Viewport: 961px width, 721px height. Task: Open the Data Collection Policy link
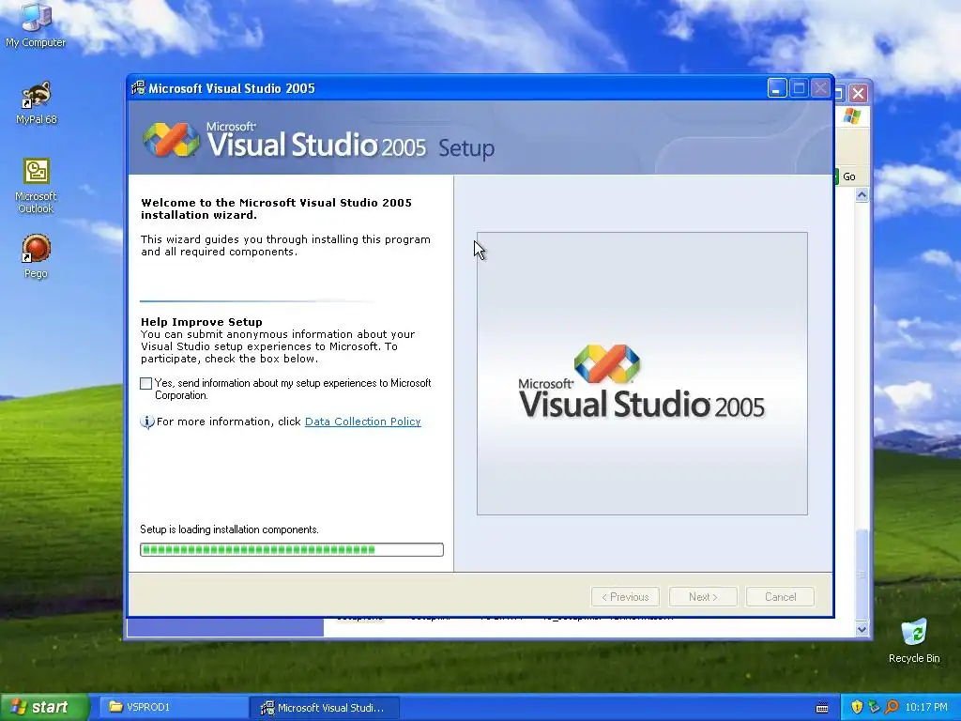(363, 422)
